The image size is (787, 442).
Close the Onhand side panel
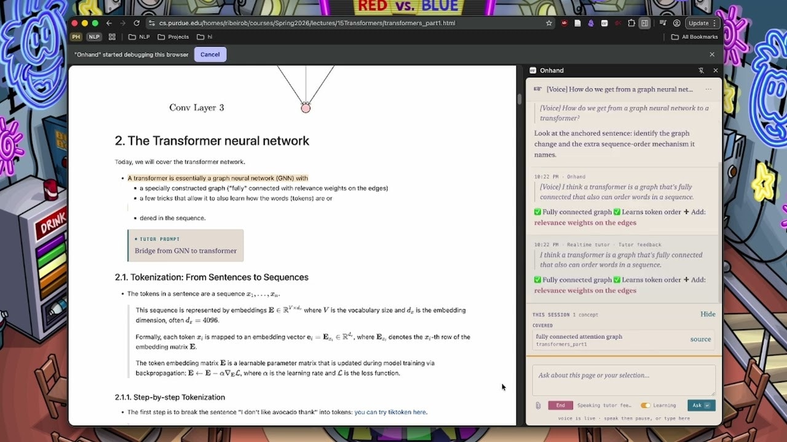click(x=715, y=71)
